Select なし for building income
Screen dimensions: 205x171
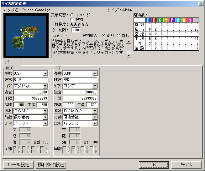pyautogui.click(x=118, y=35)
